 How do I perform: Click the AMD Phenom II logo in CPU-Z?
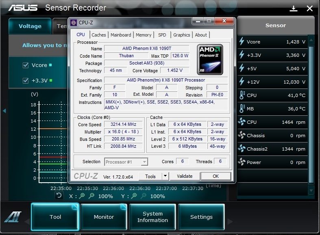coord(210,60)
